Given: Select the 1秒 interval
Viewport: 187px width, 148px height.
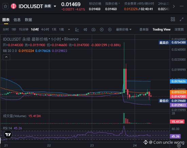Looking at the screenshot, I should point(14,30).
